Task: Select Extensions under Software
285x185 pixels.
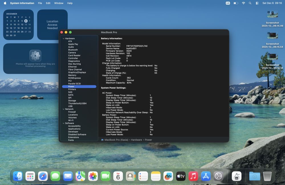Action: 74,137
